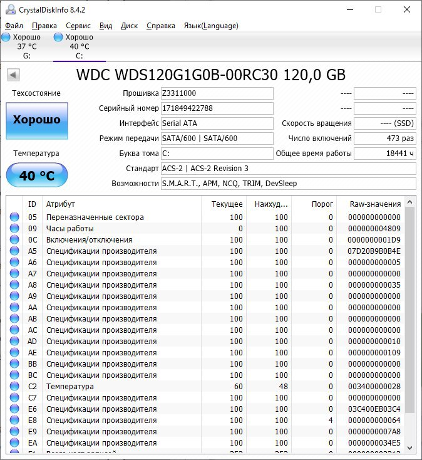Open the Правка menu
Viewport: 422px width, 460px height.
pos(44,26)
